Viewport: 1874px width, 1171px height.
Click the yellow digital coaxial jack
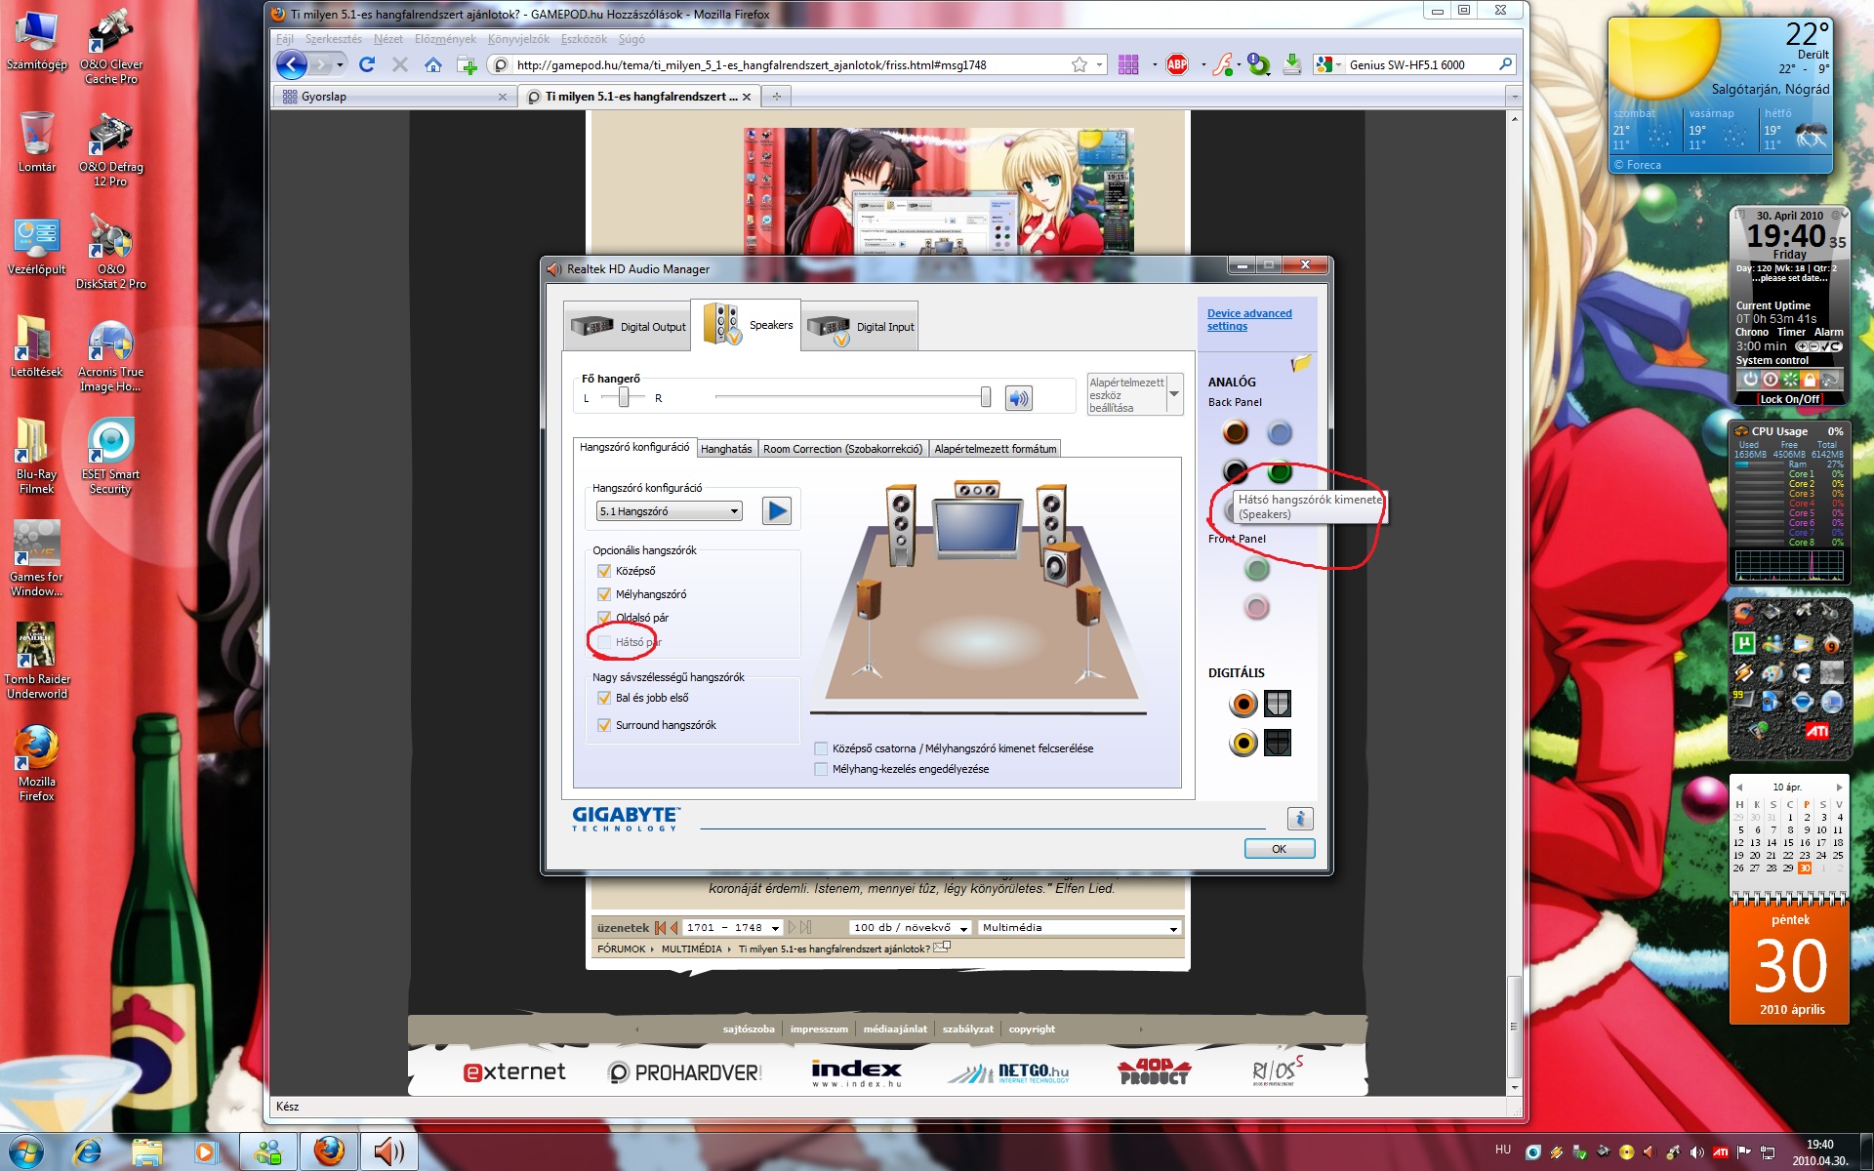pos(1243,744)
